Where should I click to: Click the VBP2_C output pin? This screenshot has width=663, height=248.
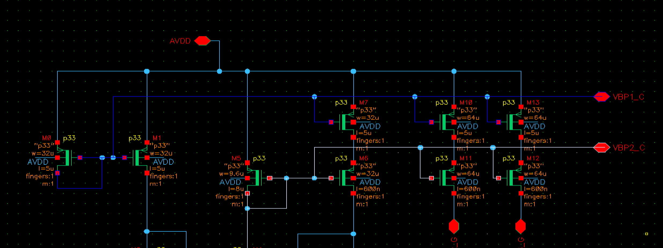[x=602, y=148]
